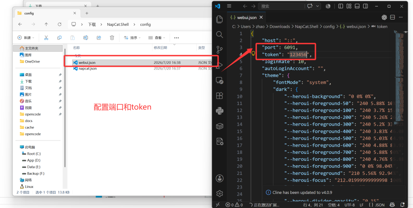Sort by the 修改日期 column header
This screenshot has height=208, width=413.
tap(161, 48)
